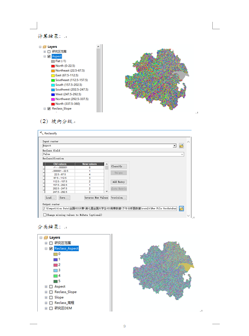Viewport: 249px width, 336px height.
Task: Click Reclass_Aspect class 2 pink swatch
Action: (55, 265)
